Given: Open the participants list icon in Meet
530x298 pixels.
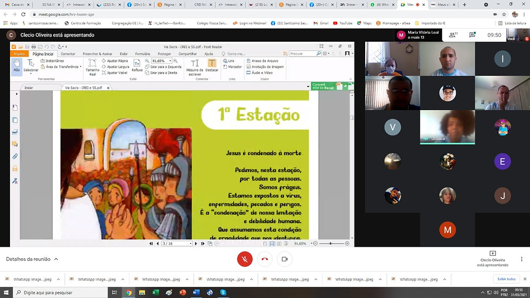Looking at the screenshot, I should tap(453, 35).
